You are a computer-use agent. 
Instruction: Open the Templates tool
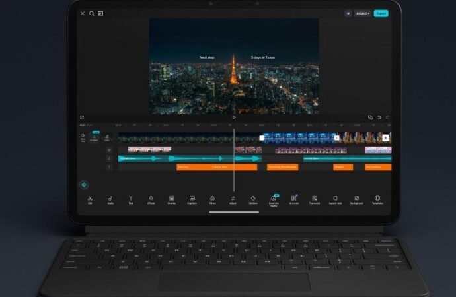click(x=377, y=200)
